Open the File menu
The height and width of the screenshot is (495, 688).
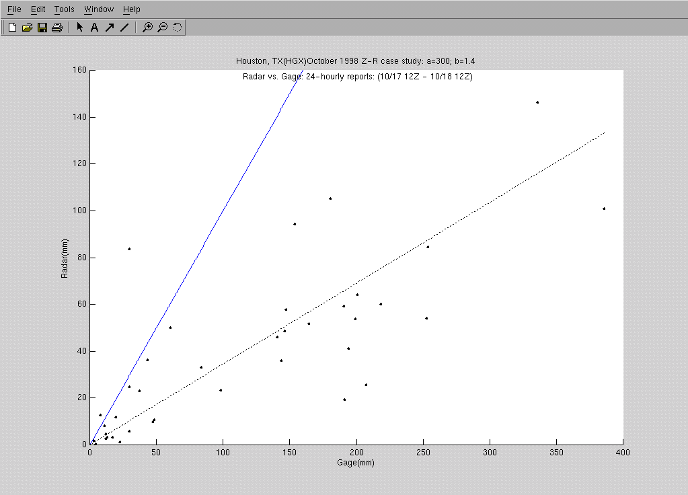click(x=14, y=9)
